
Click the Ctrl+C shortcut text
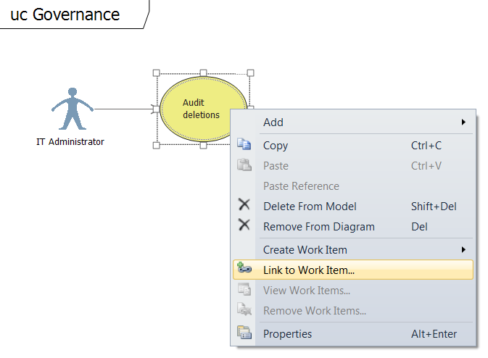tap(426, 146)
